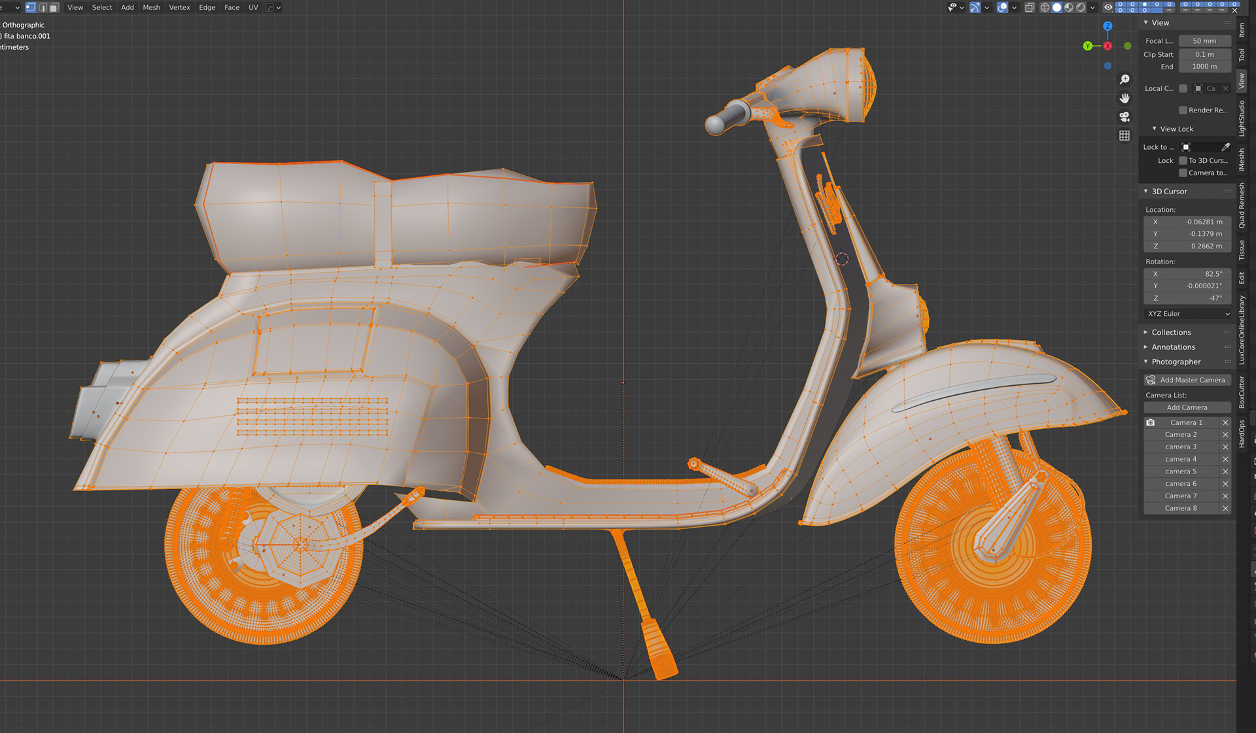
Task: Click the eyedropper in Lock to Object
Action: 1225,147
